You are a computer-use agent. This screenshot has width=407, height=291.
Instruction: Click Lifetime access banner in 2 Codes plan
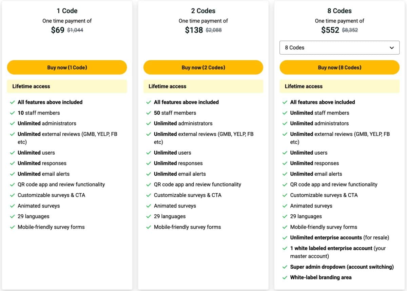click(x=203, y=86)
